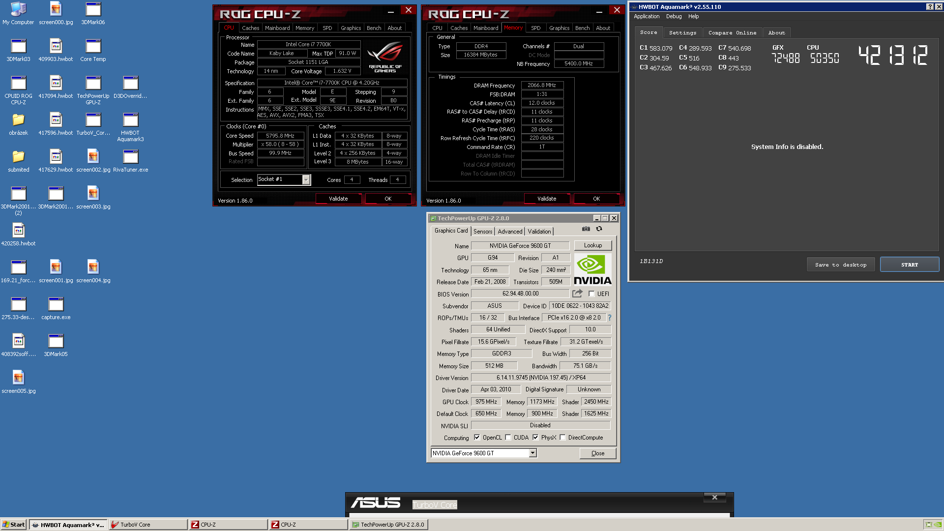Toggle the PhysX computing checkbox
944x531 pixels.
point(535,438)
